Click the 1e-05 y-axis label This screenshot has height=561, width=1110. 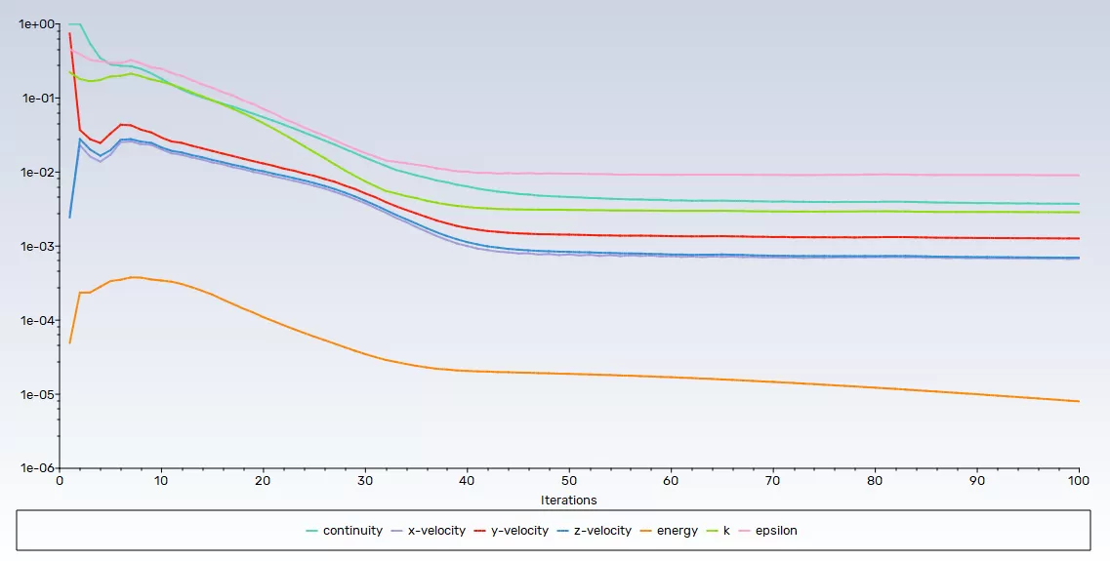38,395
